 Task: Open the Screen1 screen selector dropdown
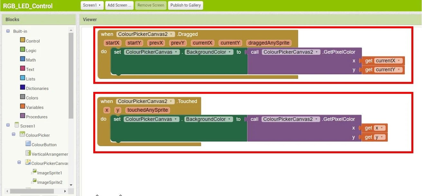tap(92, 5)
